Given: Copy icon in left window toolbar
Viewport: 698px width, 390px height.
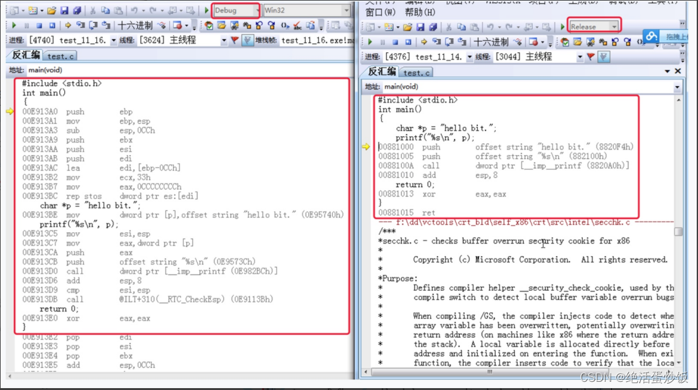Looking at the screenshot, I should (x=106, y=10).
